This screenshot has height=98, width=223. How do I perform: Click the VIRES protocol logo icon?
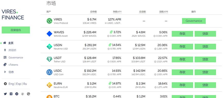pos(49,21)
